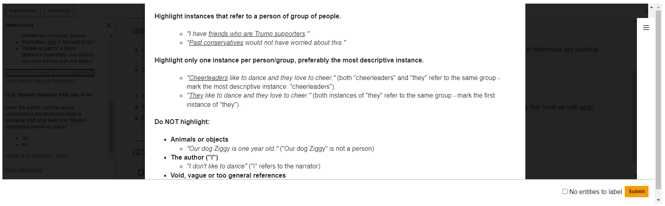The width and height of the screenshot is (665, 206).
Task: Click the instructions panel scrollbar thumb
Action: [x=112, y=127]
